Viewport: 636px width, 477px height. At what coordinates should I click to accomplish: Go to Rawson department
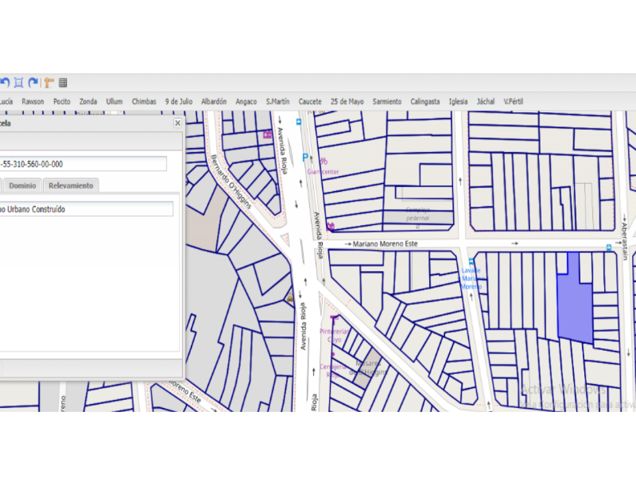33,101
